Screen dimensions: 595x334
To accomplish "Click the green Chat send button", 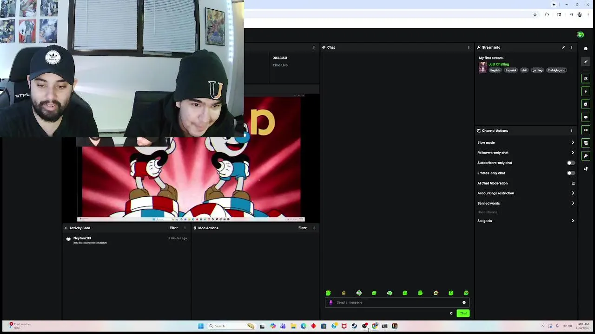I will (x=463, y=314).
